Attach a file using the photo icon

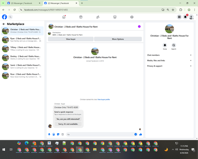click(x=53, y=134)
